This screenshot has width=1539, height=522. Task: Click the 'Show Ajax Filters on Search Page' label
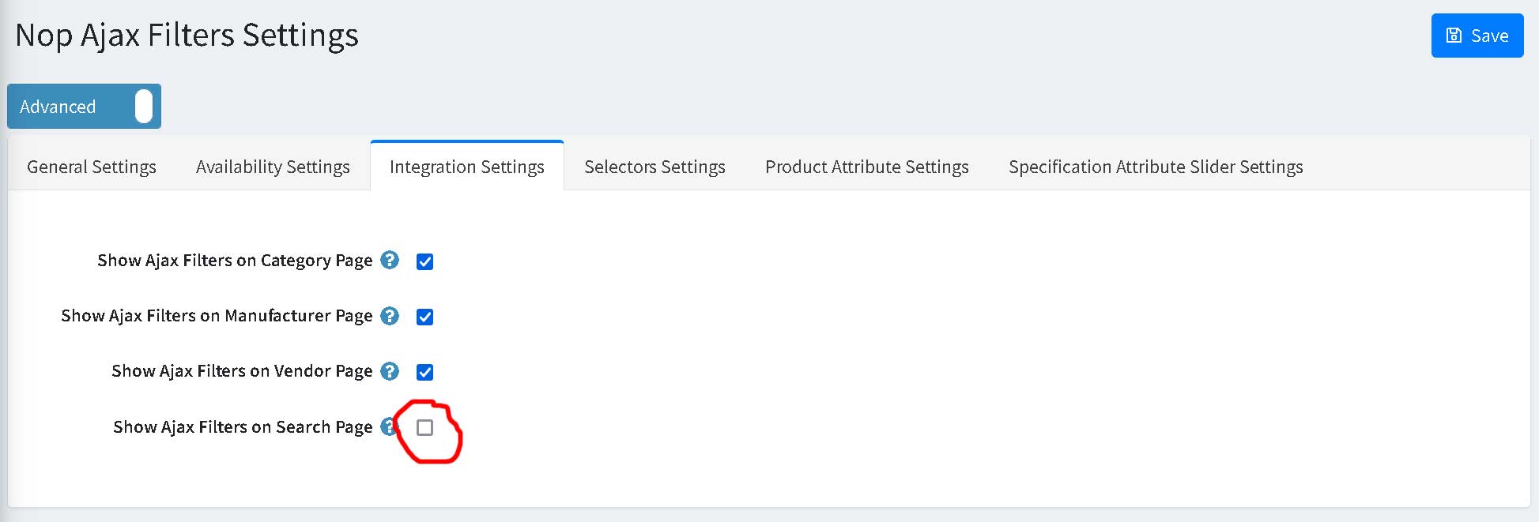[x=243, y=427]
